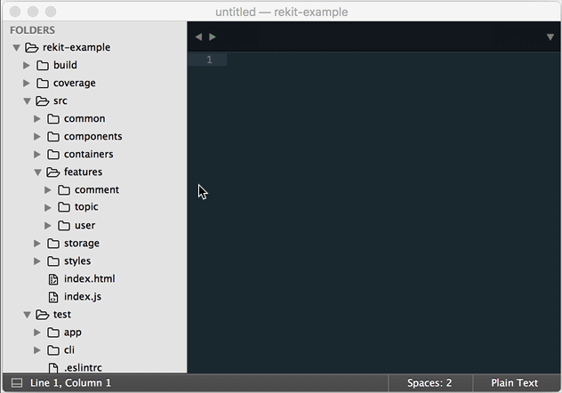This screenshot has height=393, width=562.
Task: Collapse the rekit-example root folder arrow
Action: pyautogui.click(x=16, y=48)
